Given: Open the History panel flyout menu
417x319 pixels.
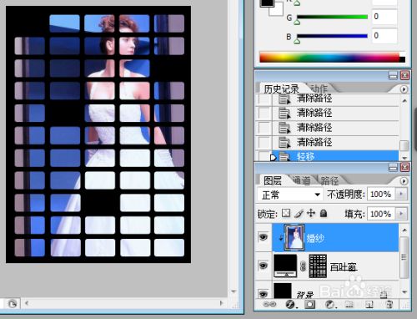Looking at the screenshot, I should (404, 89).
